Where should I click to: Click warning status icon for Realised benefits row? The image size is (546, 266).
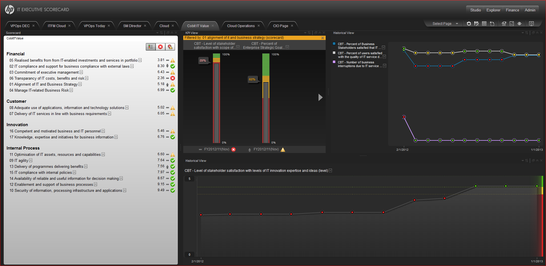[173, 61]
